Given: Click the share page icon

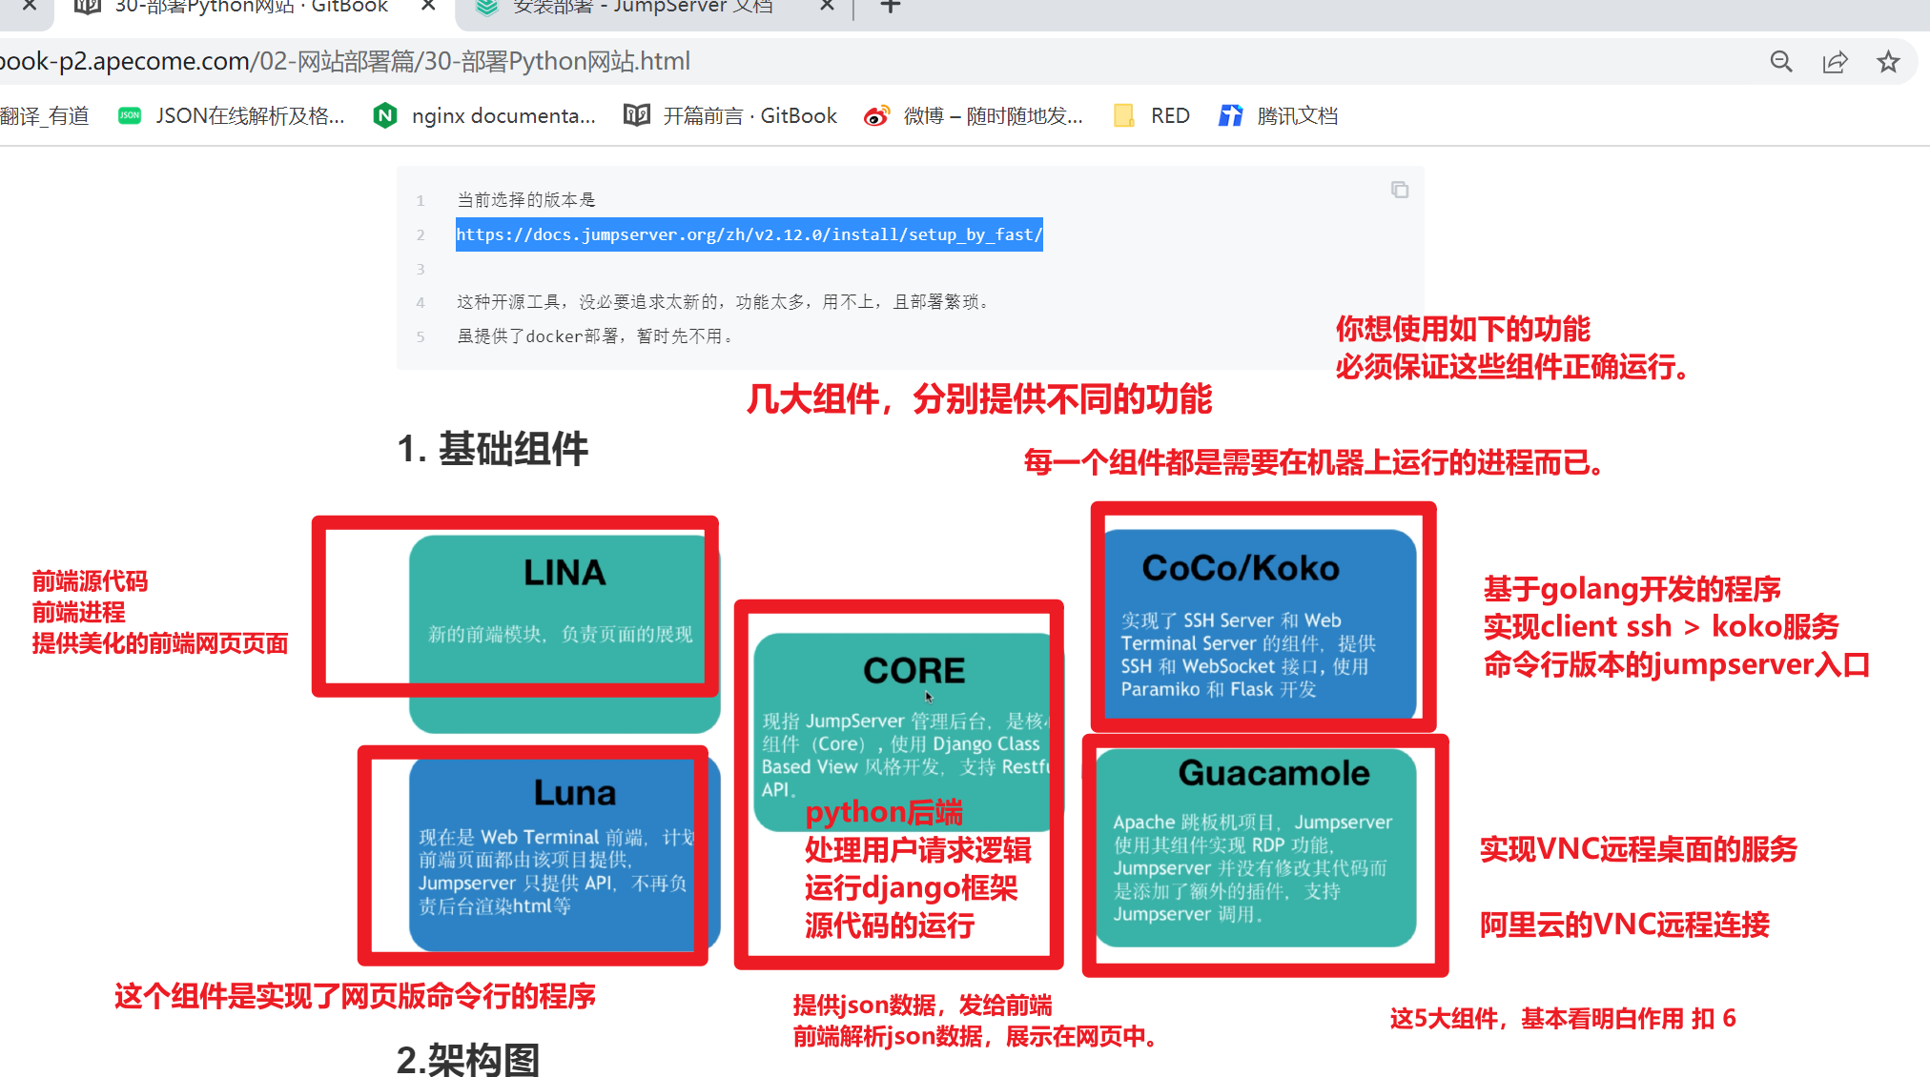Looking at the screenshot, I should point(1835,62).
